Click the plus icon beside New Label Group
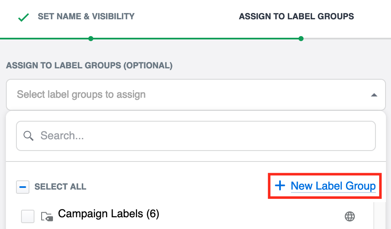 pos(280,186)
